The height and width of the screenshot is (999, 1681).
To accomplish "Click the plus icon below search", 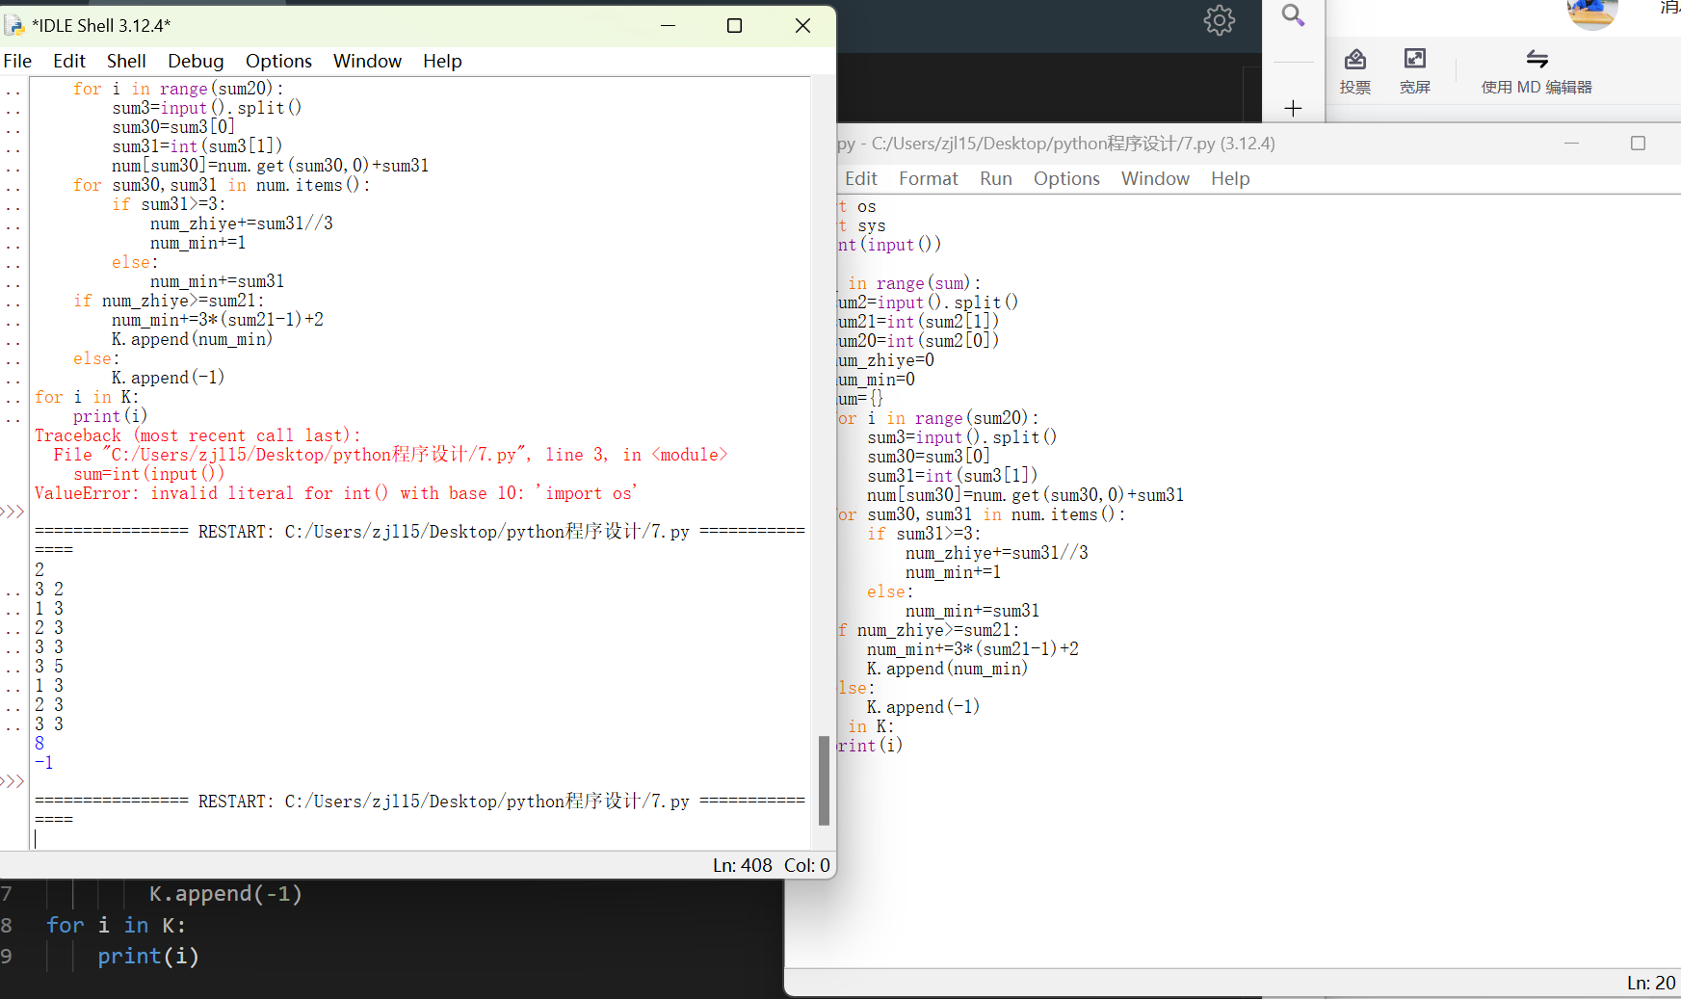I will (x=1293, y=108).
